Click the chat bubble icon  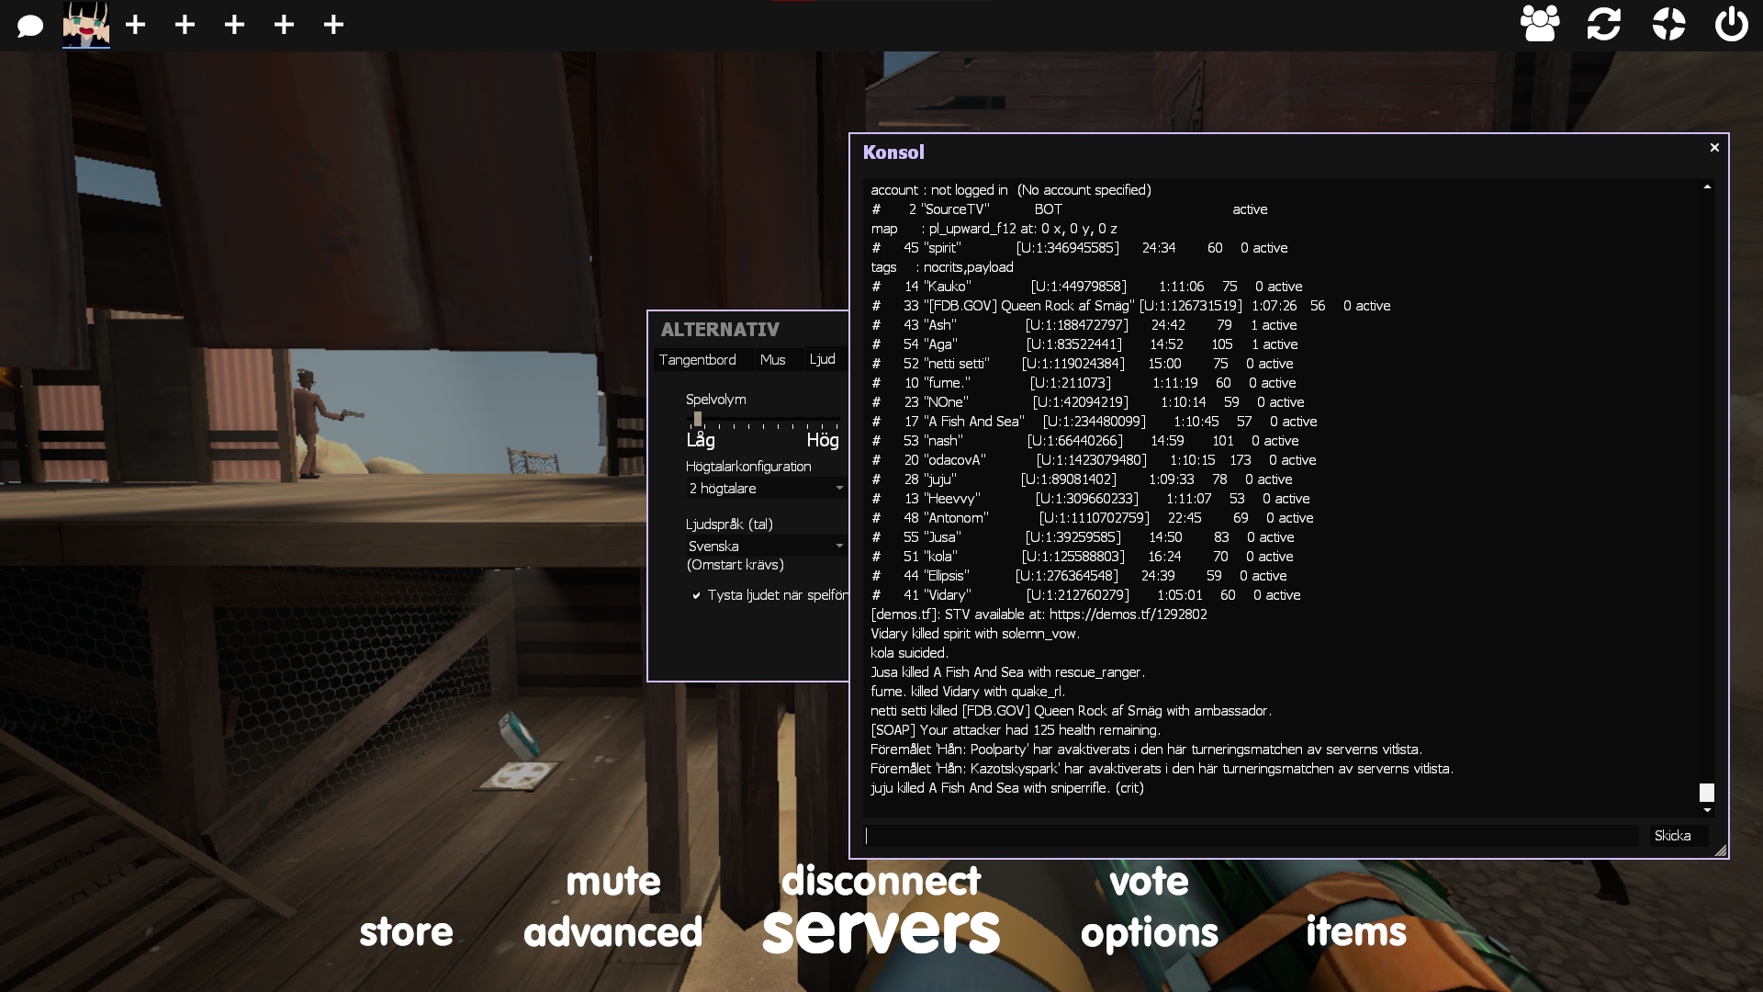(30, 25)
